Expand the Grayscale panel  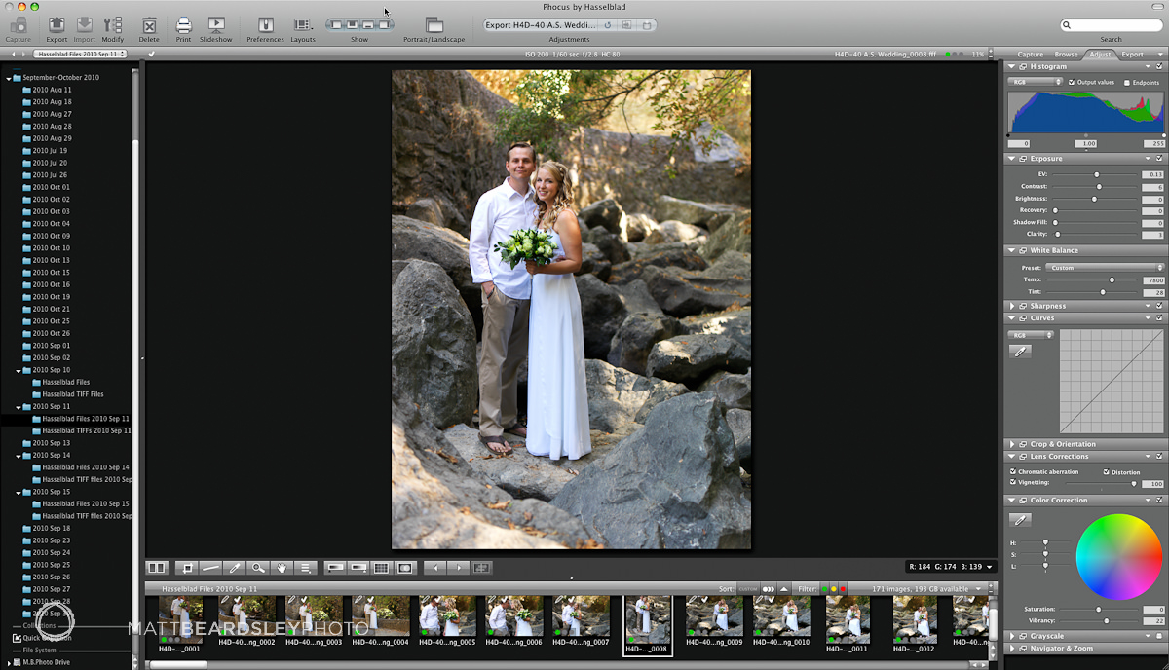(1011, 636)
